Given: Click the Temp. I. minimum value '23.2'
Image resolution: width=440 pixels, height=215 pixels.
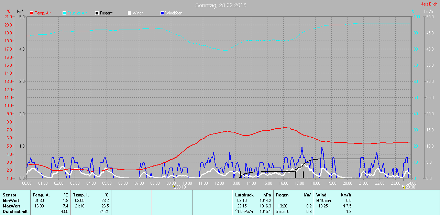Looking at the screenshot, I should tap(105, 201).
